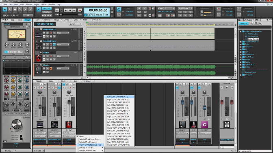Click the compressor VU meter display
Screen dimensions: 273x153
[17, 35]
